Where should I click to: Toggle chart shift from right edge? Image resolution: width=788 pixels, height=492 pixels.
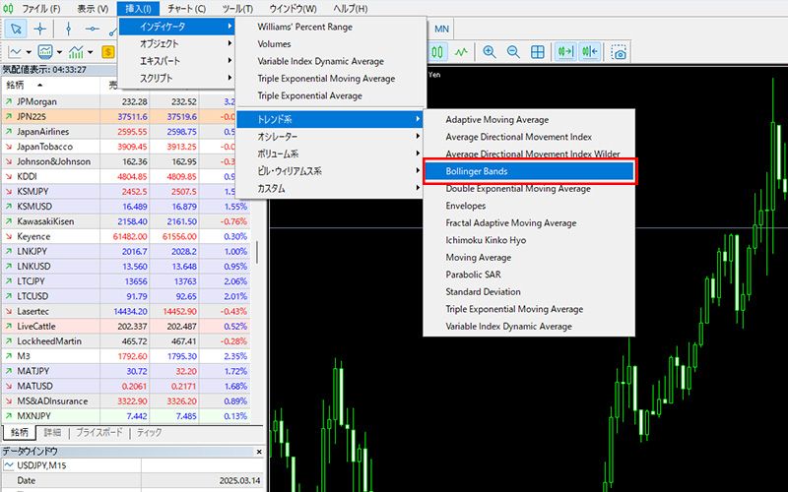point(589,52)
